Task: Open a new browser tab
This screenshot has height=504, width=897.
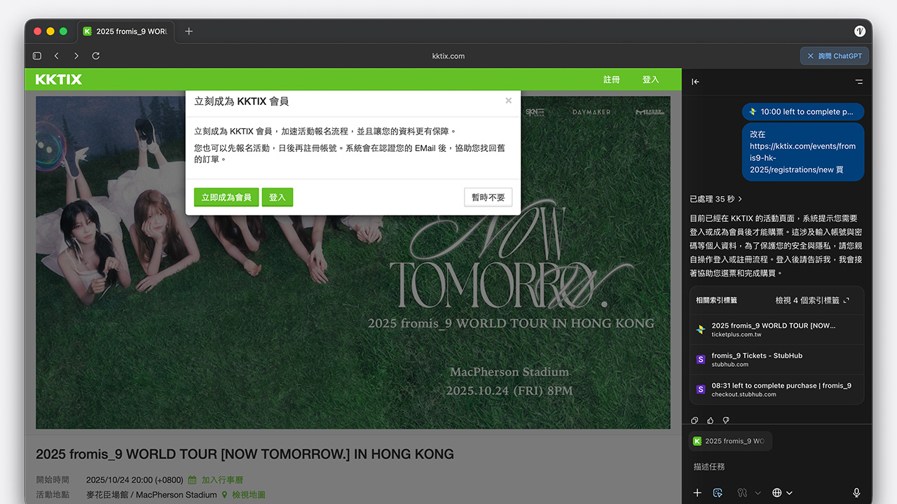Action: pos(189,31)
